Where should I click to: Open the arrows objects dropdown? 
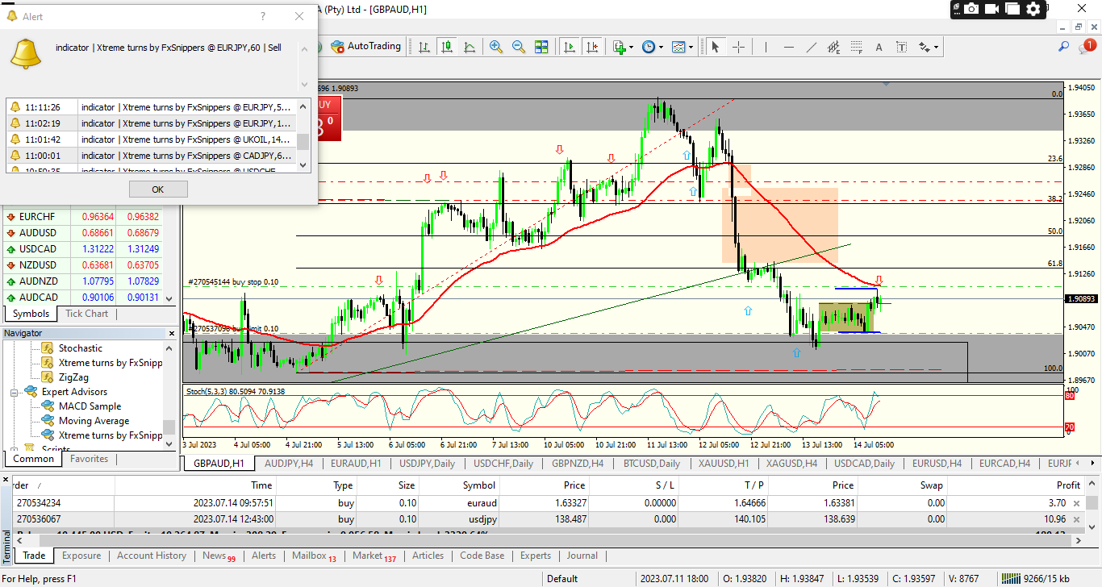point(929,47)
